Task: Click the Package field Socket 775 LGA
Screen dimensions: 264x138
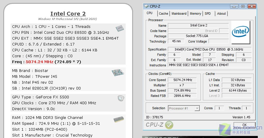Action: (x=198, y=36)
